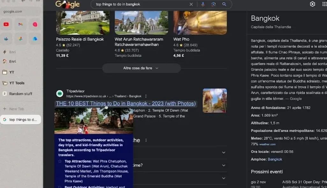This screenshot has width=327, height=188.
Task: Open Wat Arun Ratchawararam title
Action: coord(139,42)
